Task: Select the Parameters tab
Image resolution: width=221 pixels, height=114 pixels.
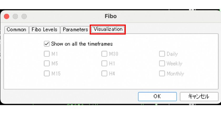Action: pyautogui.click(x=75, y=30)
